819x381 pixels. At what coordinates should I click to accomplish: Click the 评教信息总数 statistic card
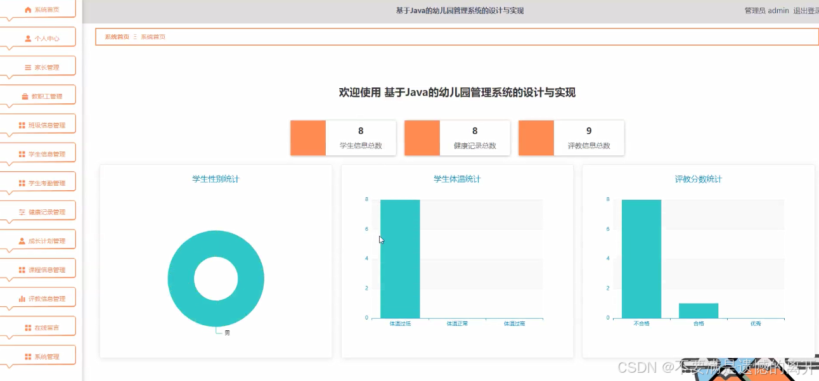point(571,138)
